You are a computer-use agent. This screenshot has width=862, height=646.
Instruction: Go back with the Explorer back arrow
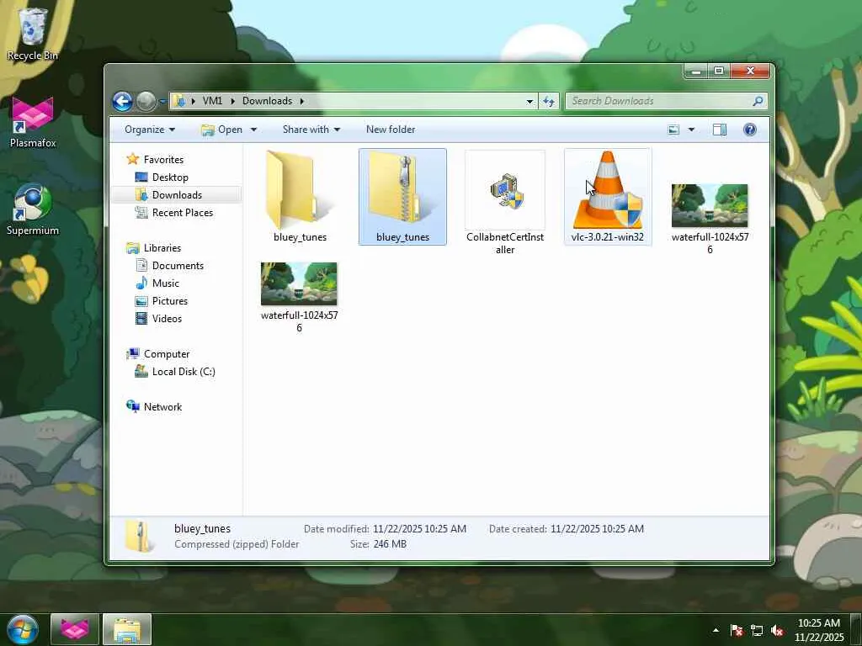(x=123, y=101)
